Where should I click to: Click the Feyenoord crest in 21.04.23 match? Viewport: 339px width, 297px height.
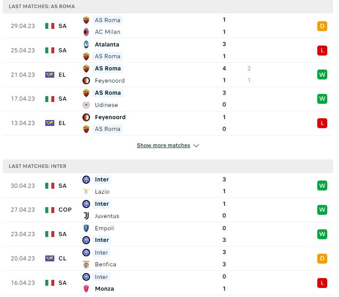click(86, 81)
